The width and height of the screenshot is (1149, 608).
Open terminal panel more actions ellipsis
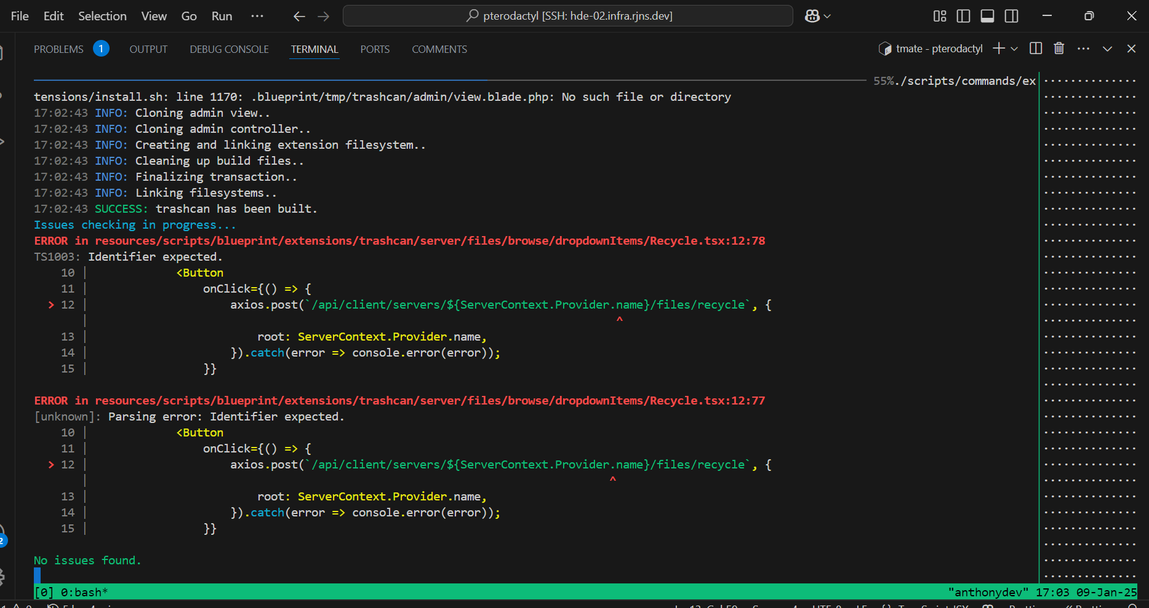point(1084,49)
